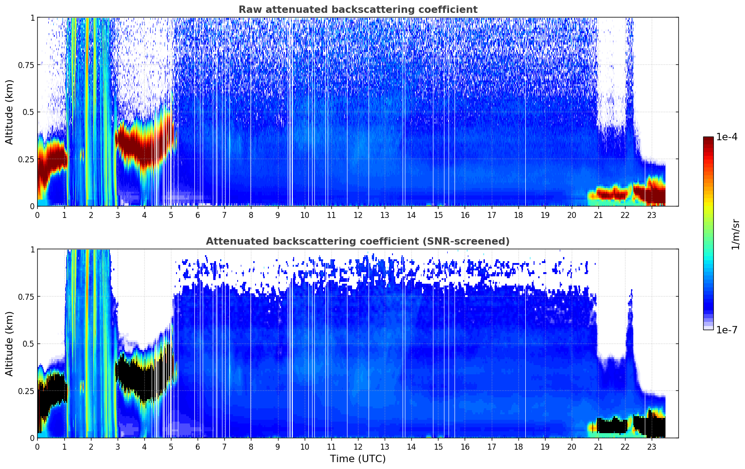
Task: Click hour 21 tick on bottom plot axis
Action: (598, 446)
